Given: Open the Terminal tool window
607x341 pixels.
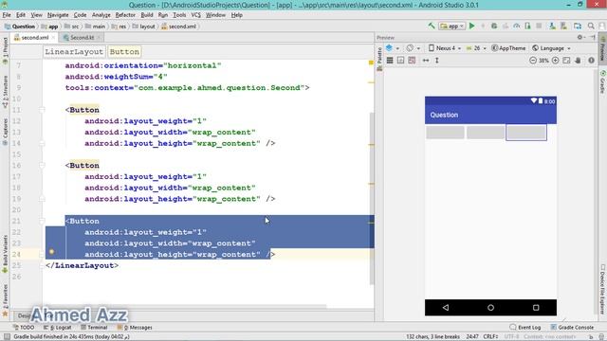Looking at the screenshot, I should point(94,327).
